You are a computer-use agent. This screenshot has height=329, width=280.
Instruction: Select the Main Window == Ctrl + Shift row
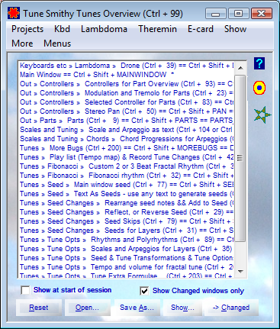pos(127,75)
